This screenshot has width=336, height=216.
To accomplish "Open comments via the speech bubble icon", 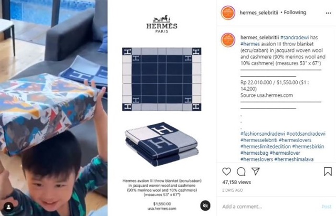I will (x=241, y=171).
